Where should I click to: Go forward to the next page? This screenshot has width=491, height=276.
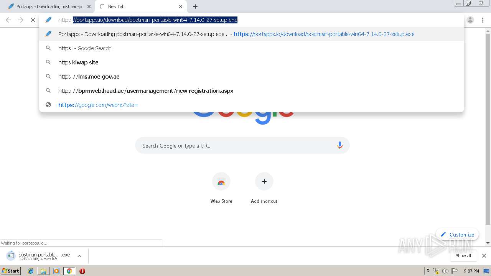pyautogui.click(x=21, y=20)
